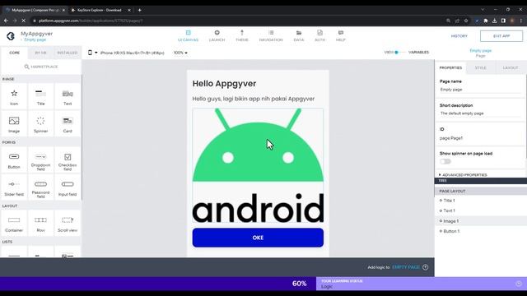This screenshot has height=296, width=527.
Task: Select the Scroll view component
Action: pyautogui.click(x=68, y=224)
